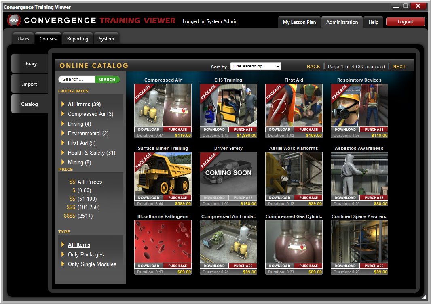Click the $599.00 Surface Miner price
This screenshot has height=304, width=431.
[183, 203]
